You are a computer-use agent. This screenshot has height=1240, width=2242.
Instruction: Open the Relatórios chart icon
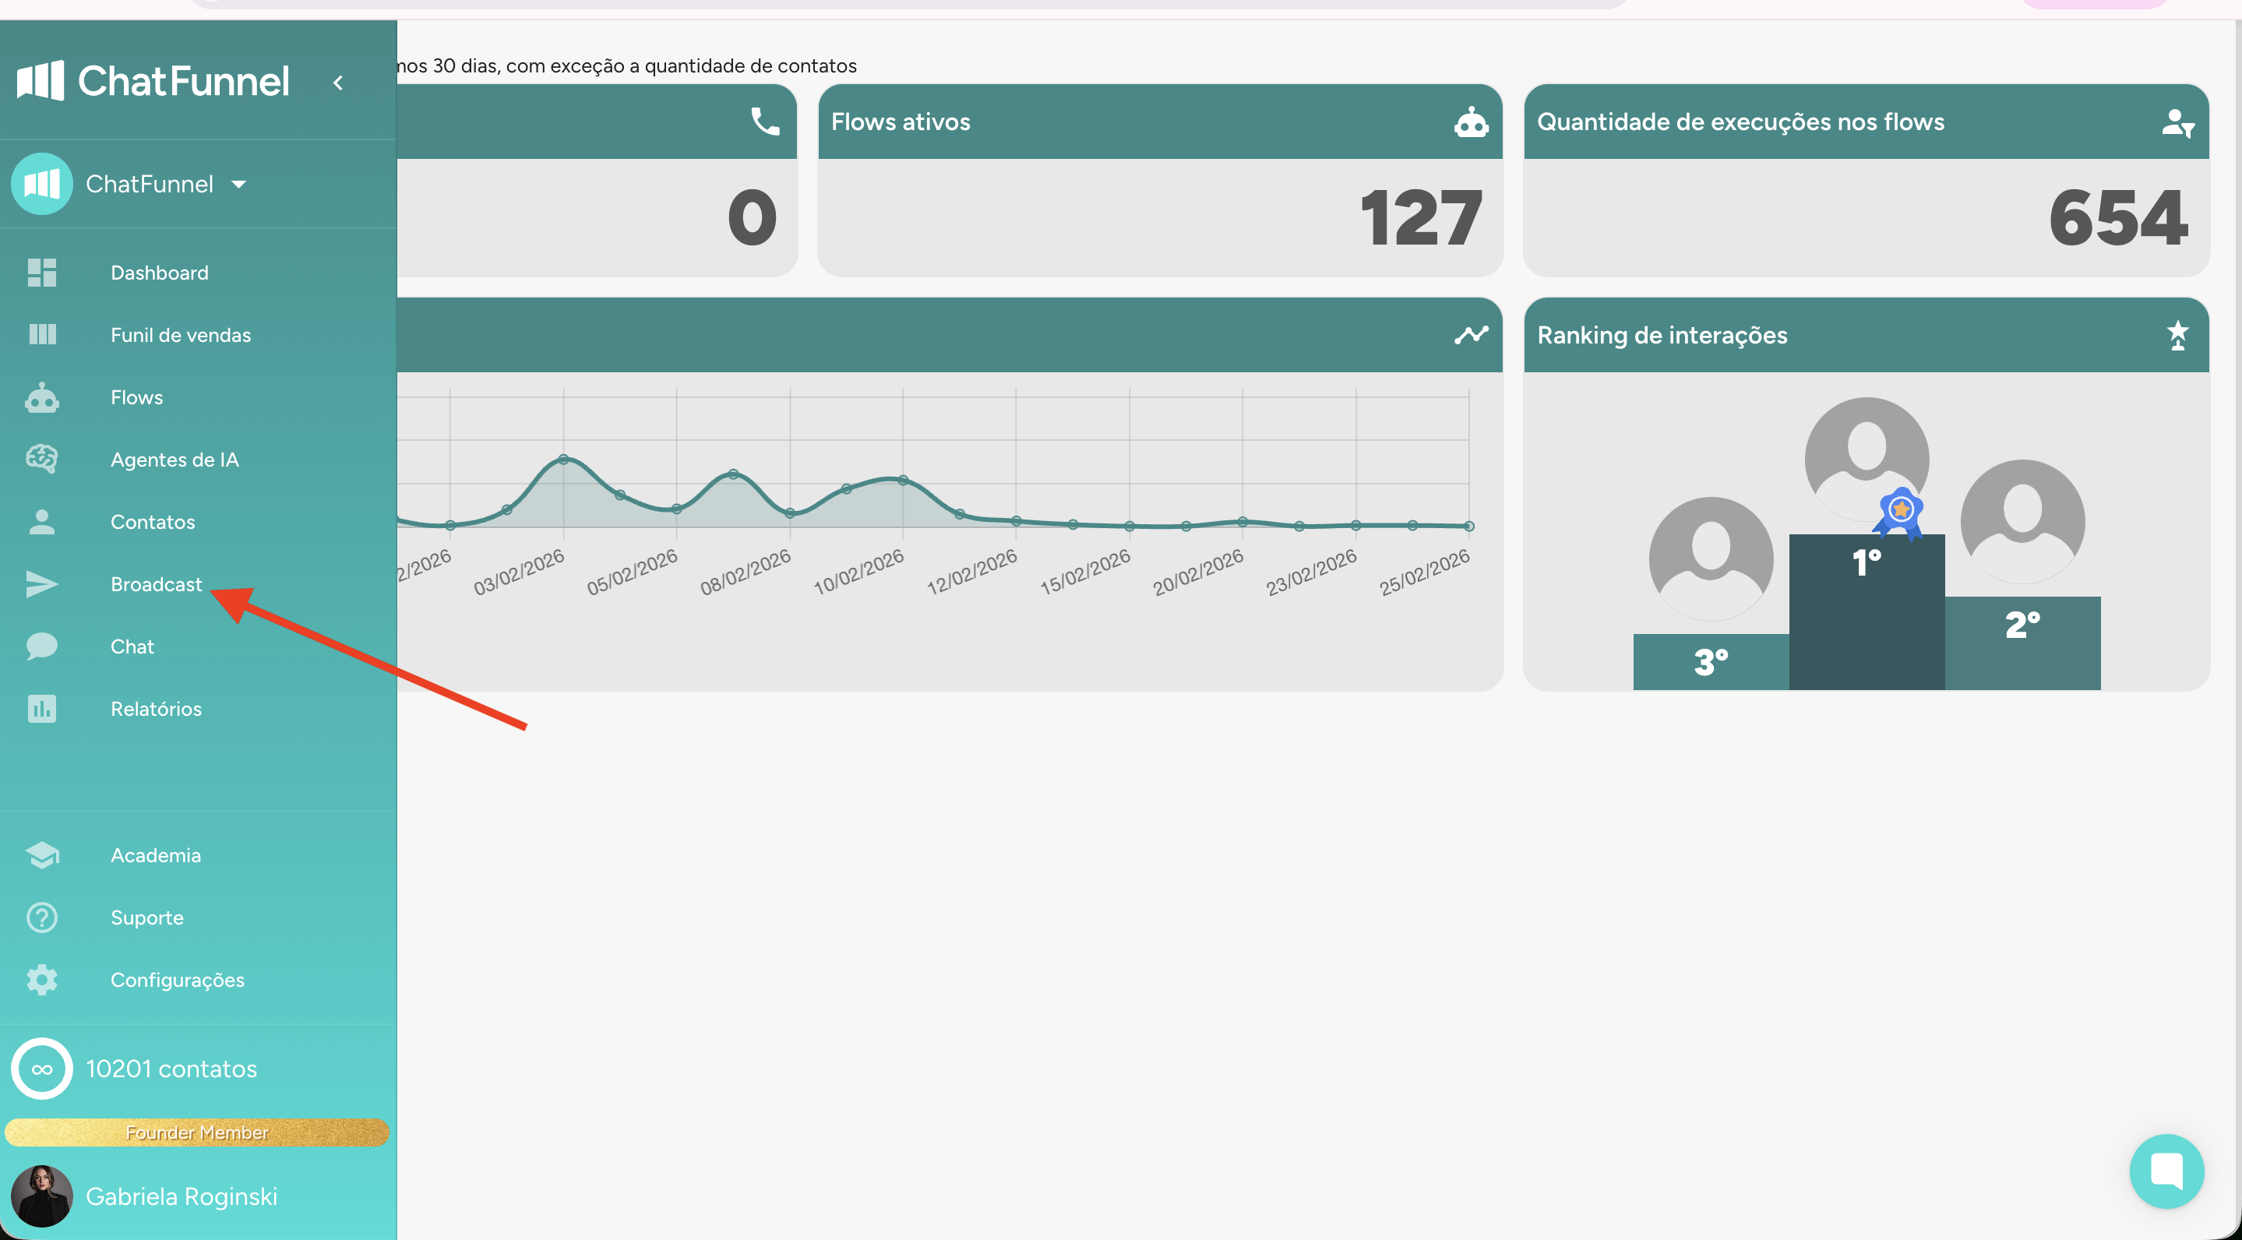pos(42,708)
